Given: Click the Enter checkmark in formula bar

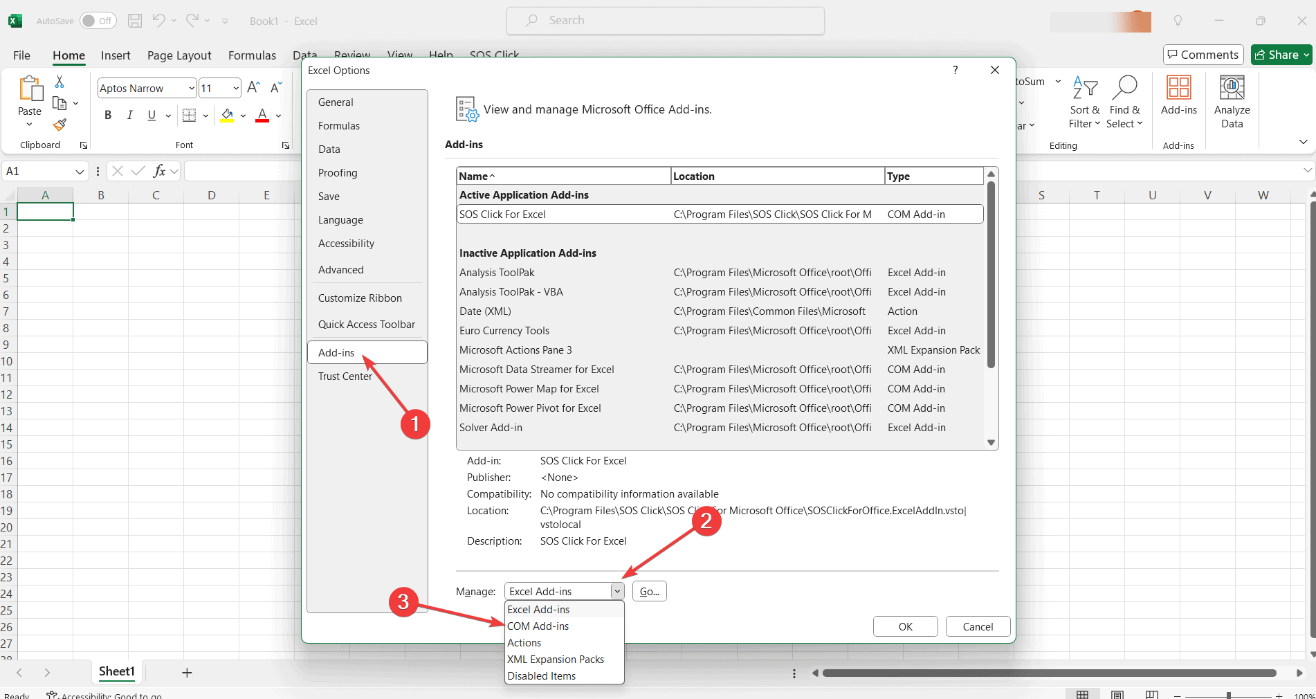Looking at the screenshot, I should (138, 171).
